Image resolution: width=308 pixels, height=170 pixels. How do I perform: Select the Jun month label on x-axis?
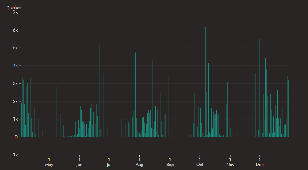79,165
